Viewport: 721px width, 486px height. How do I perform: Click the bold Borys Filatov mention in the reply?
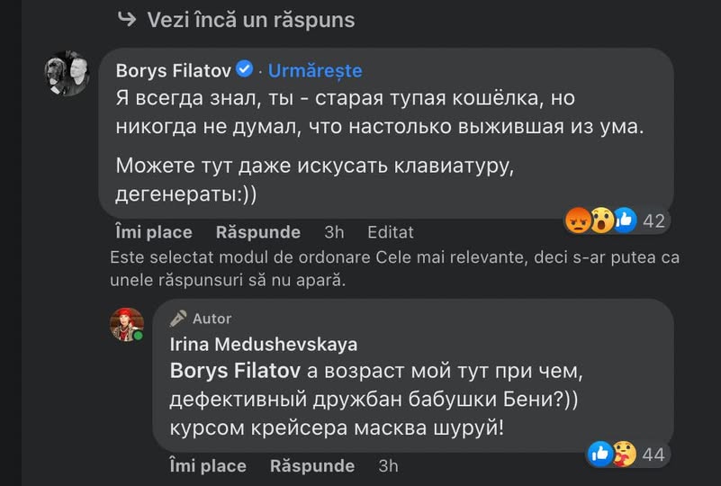coord(237,370)
